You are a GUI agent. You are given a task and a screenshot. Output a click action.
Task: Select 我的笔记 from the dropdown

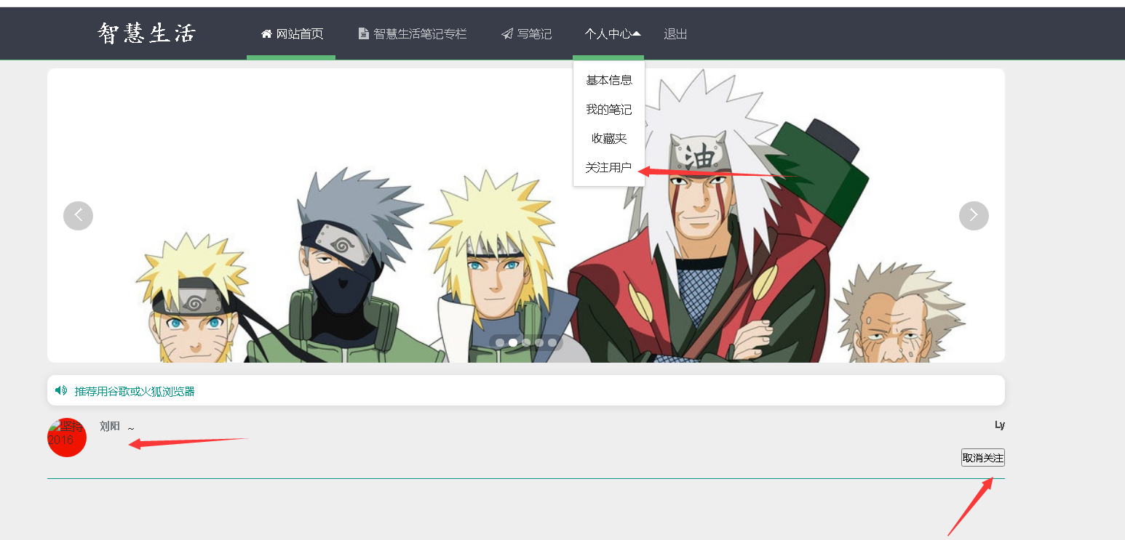click(x=609, y=110)
